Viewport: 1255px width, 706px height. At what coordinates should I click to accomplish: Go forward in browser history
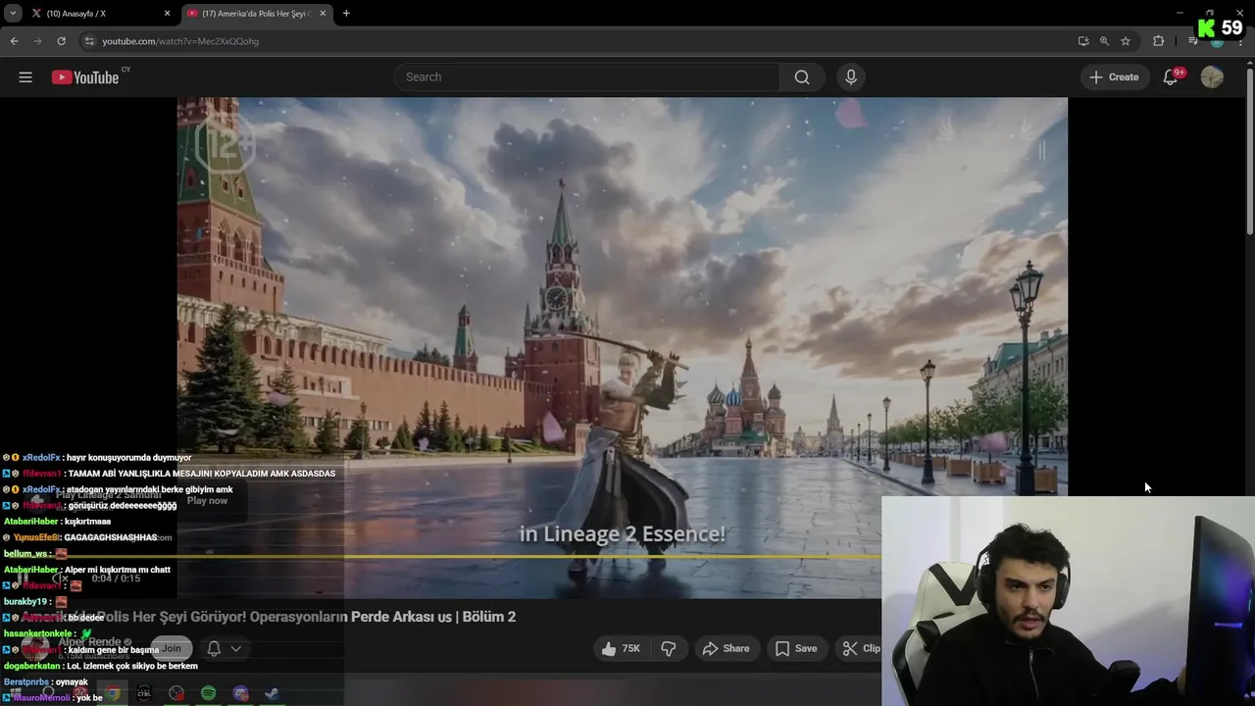(37, 41)
